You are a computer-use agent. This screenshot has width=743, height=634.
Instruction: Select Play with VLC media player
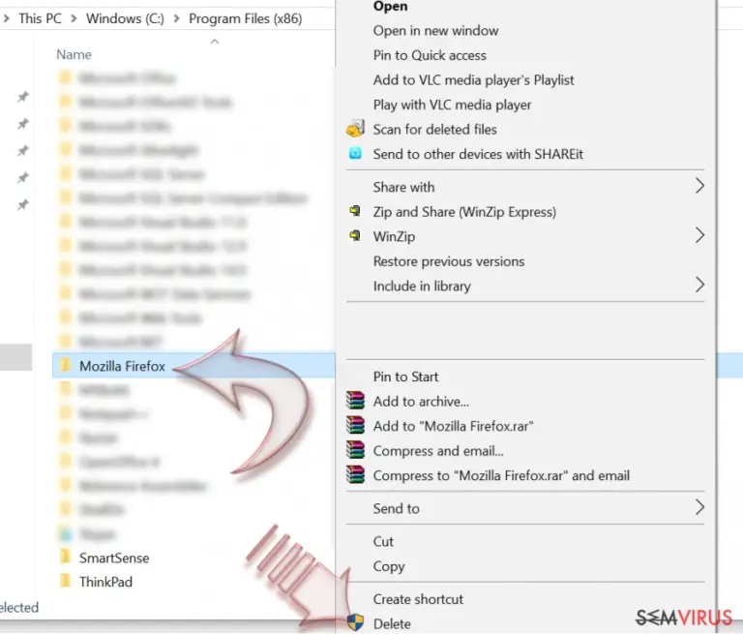click(x=452, y=105)
